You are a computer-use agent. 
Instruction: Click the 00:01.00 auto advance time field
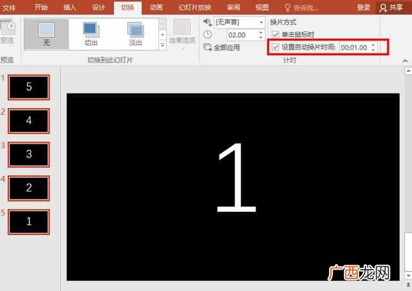(355, 48)
